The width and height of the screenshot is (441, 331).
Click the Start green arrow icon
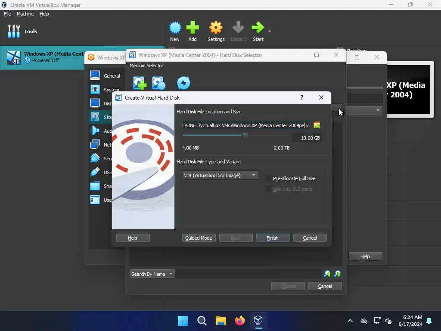coord(258,28)
